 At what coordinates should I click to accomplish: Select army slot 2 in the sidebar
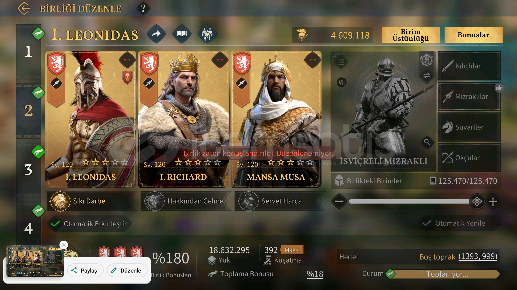(x=29, y=111)
